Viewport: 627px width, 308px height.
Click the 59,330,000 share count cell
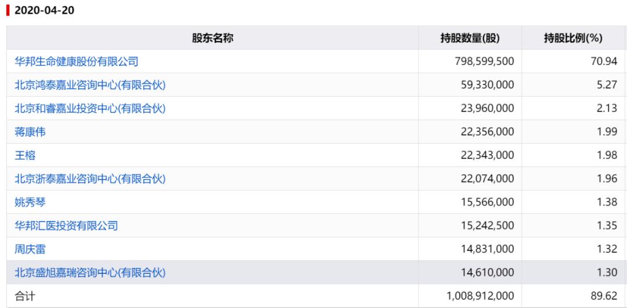(487, 85)
